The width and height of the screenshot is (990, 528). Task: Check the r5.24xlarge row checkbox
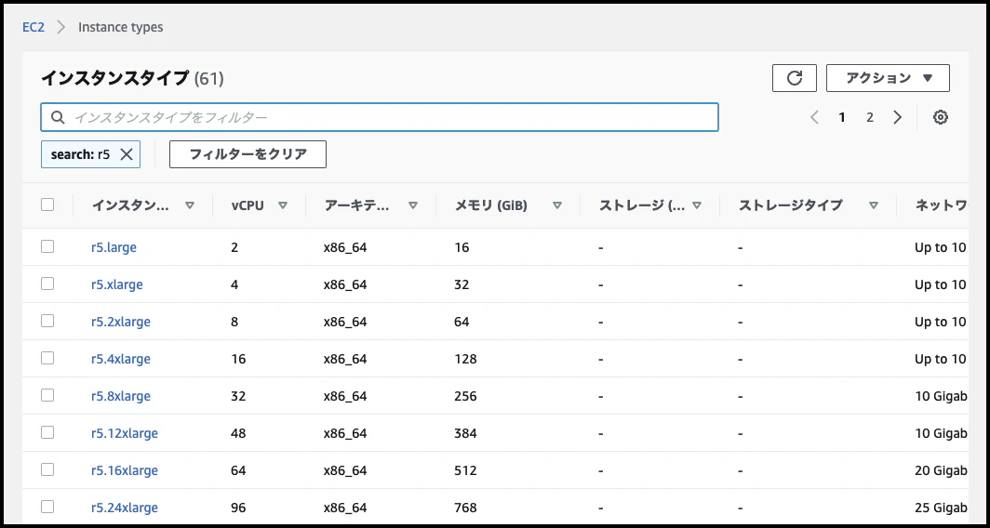47,507
